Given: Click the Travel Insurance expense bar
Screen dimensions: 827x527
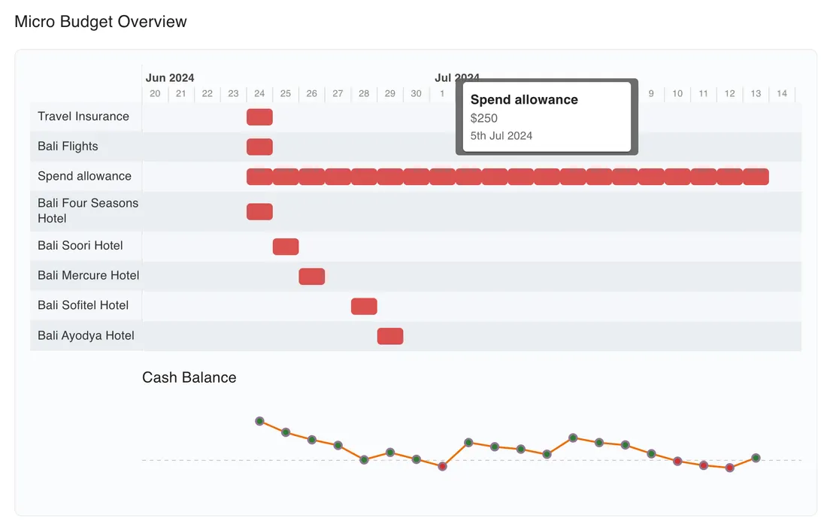Looking at the screenshot, I should 259,117.
